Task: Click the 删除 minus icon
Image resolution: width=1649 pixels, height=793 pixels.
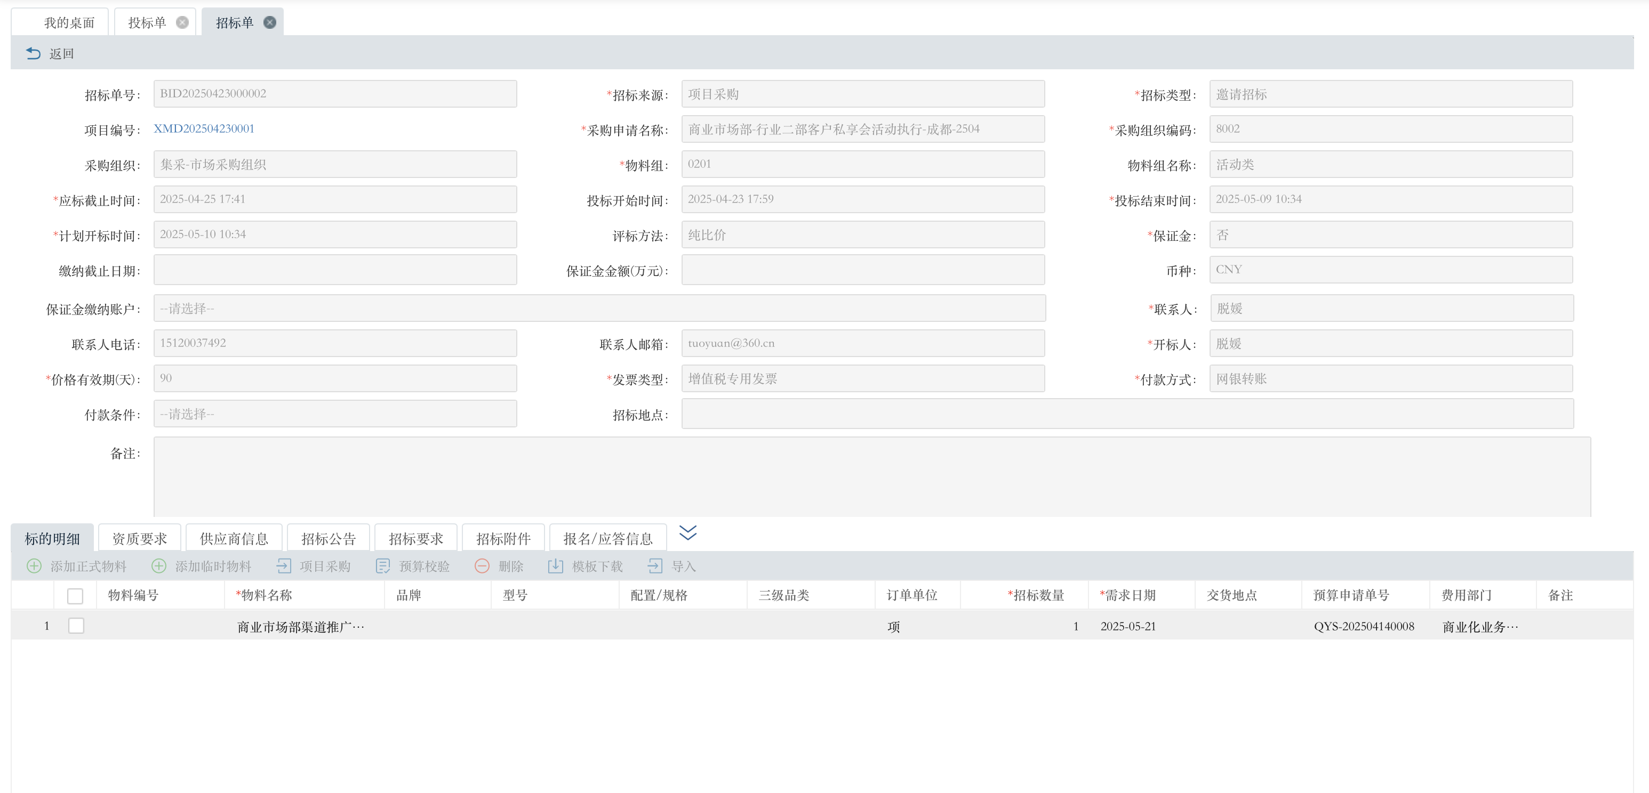Action: pos(482,566)
